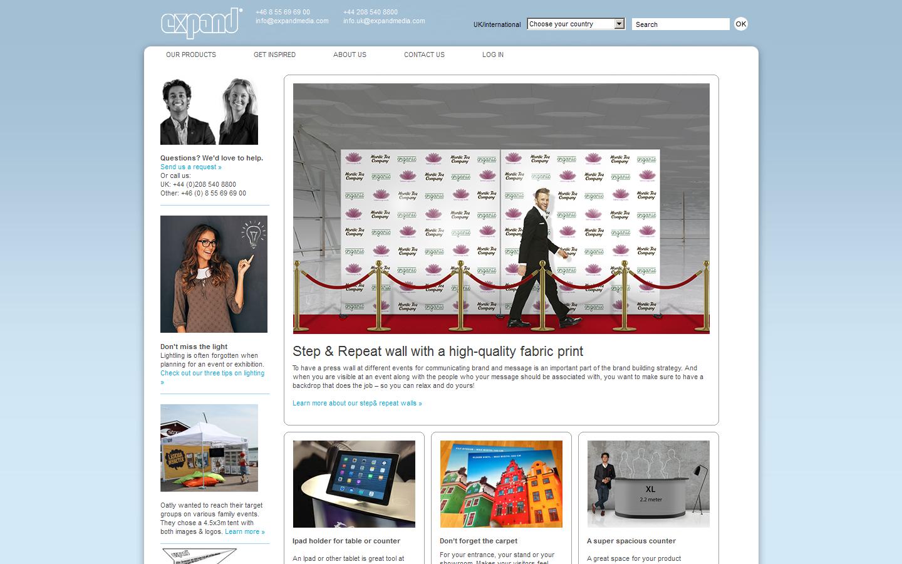The height and width of the screenshot is (564, 902).
Task: Go to the About Us page
Action: tap(350, 55)
